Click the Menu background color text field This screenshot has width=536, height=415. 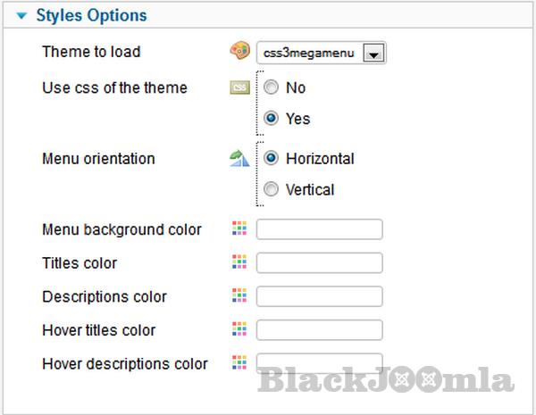pos(319,229)
